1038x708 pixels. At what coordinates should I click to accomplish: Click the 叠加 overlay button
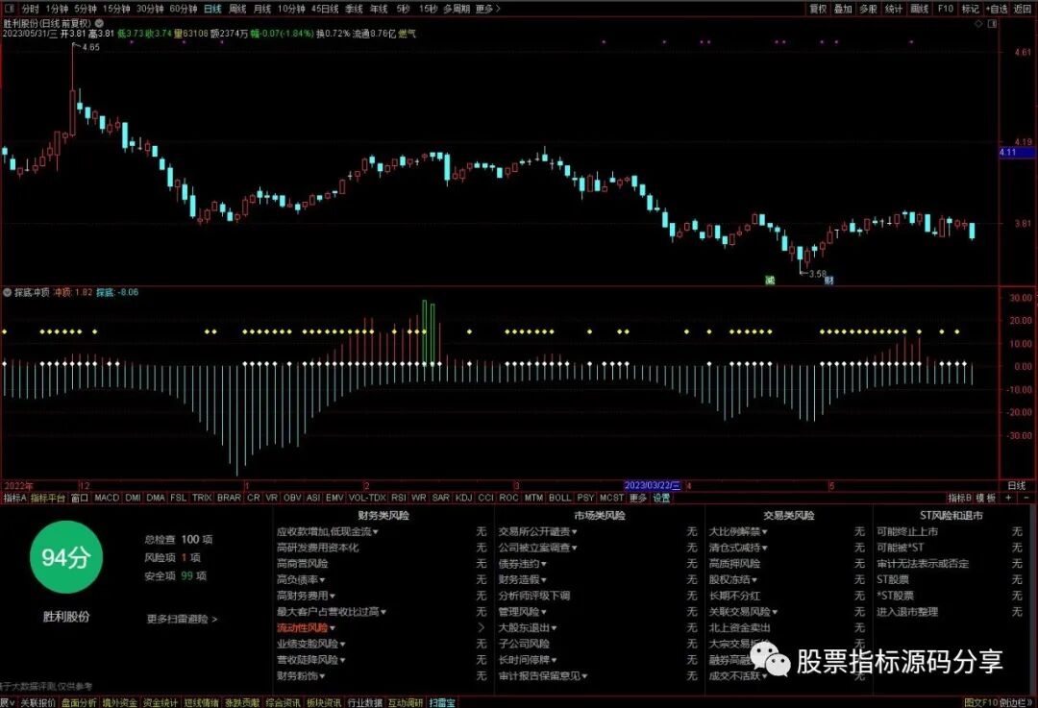point(844,9)
